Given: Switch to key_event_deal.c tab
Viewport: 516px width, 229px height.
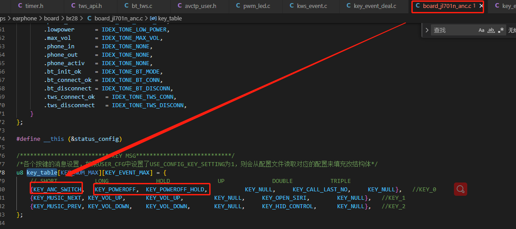Looking at the screenshot, I should pyautogui.click(x=371, y=6).
